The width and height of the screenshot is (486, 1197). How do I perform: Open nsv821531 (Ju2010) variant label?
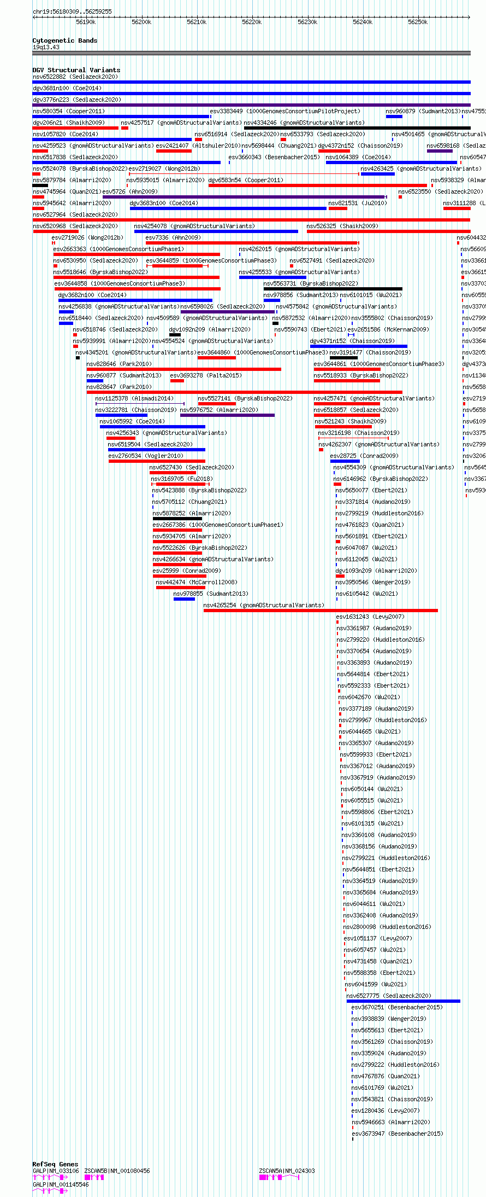point(358,203)
